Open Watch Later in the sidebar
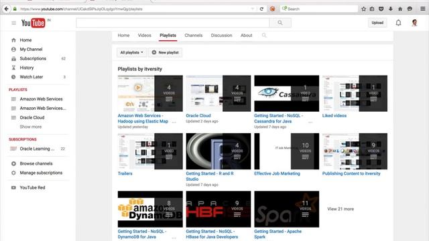The height and width of the screenshot is (241, 429). click(32, 77)
